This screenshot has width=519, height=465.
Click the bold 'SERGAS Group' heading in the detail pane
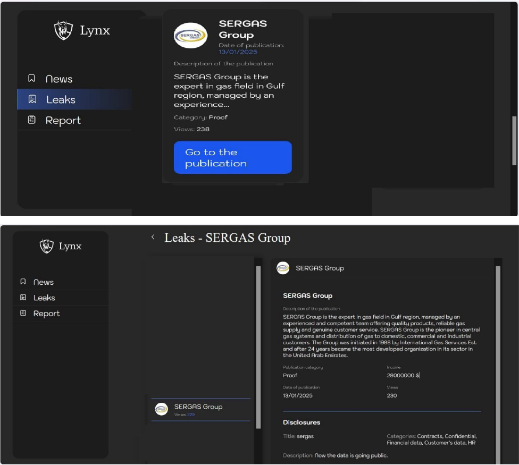tap(307, 295)
